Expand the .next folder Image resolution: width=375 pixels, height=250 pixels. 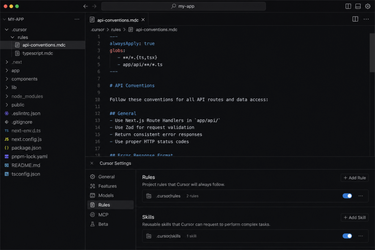(7, 62)
